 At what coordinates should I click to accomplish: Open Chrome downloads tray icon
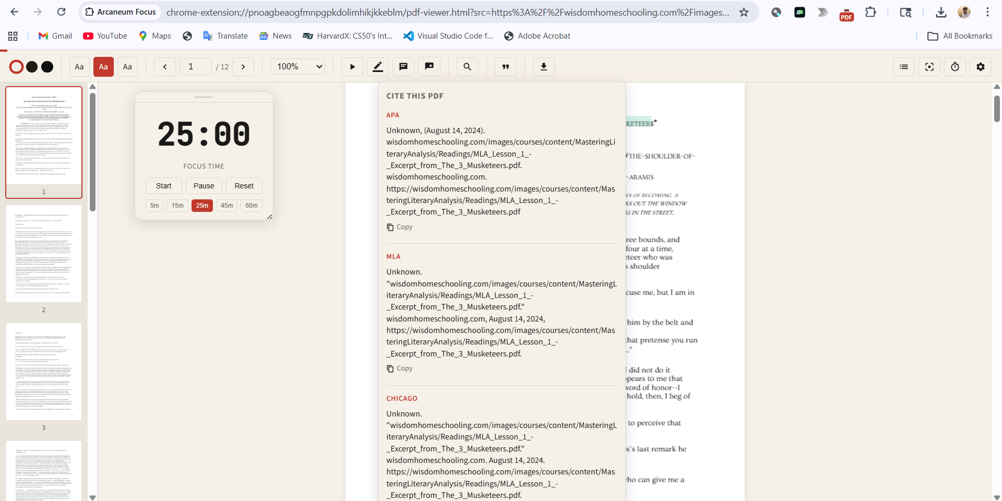pos(941,12)
